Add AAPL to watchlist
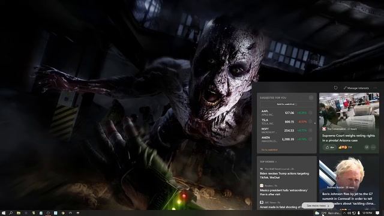384x216 pixels. (310, 113)
